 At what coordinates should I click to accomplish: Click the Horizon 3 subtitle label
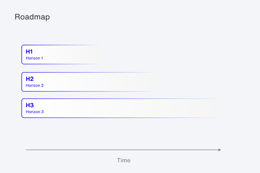pyautogui.click(x=35, y=112)
